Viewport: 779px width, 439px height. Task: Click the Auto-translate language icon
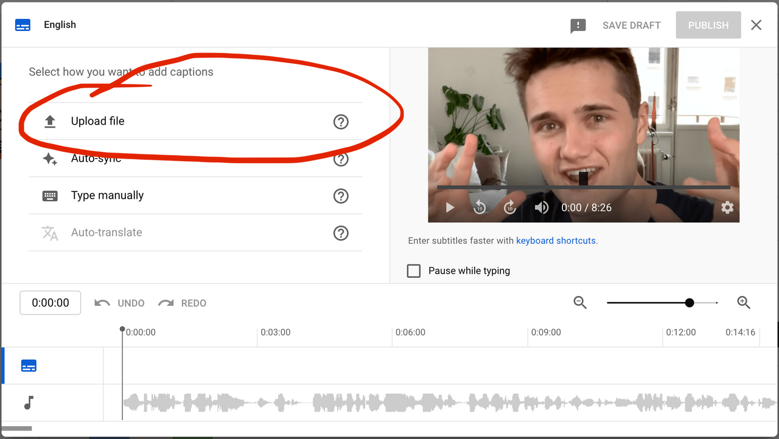[49, 233]
